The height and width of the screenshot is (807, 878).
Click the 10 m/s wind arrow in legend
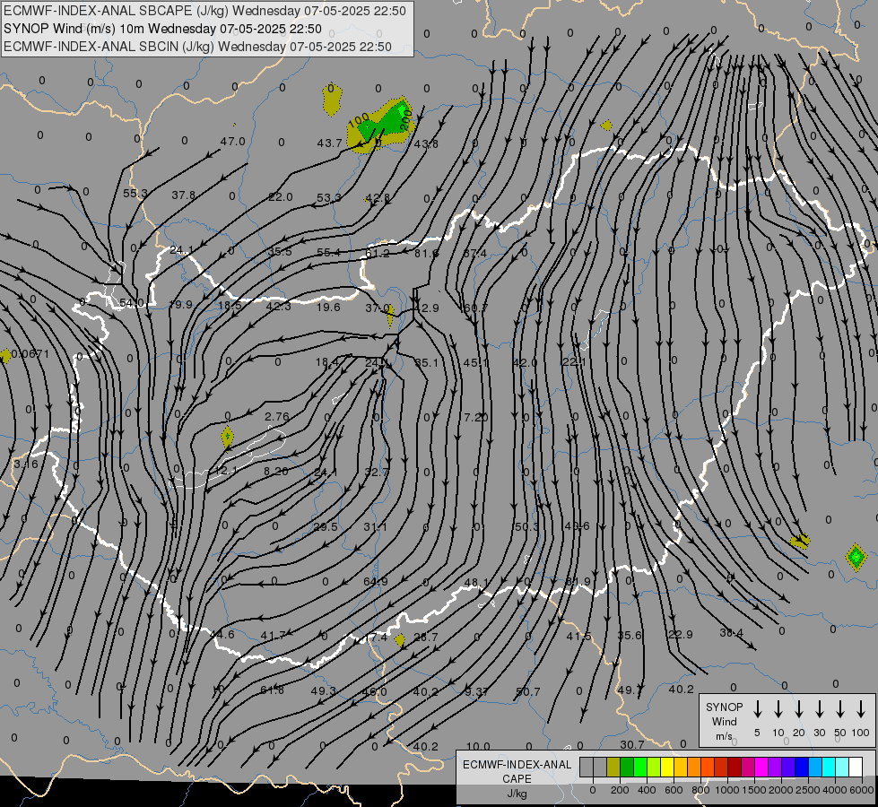point(778,709)
